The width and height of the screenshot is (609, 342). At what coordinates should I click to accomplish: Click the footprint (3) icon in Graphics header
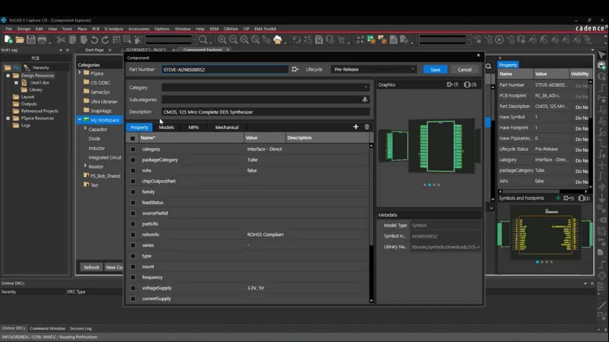pos(470,85)
